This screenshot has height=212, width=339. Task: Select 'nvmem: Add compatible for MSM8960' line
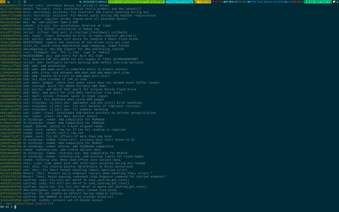[52, 119]
